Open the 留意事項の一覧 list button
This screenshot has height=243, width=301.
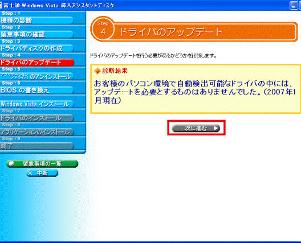point(42,164)
